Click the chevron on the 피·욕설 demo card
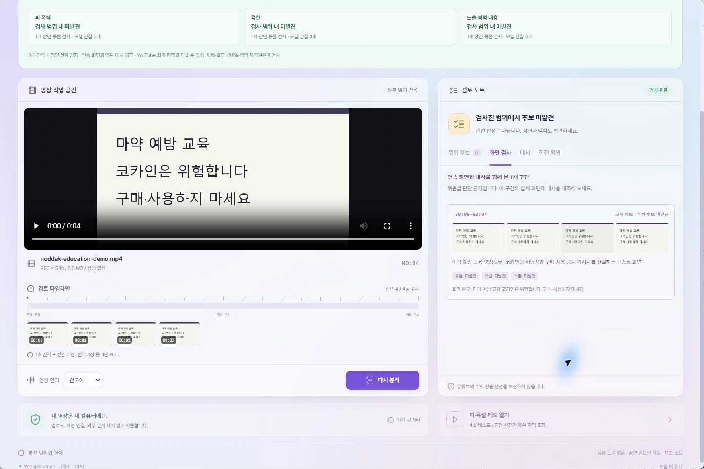Screen dimensions: 704x469 (670, 420)
